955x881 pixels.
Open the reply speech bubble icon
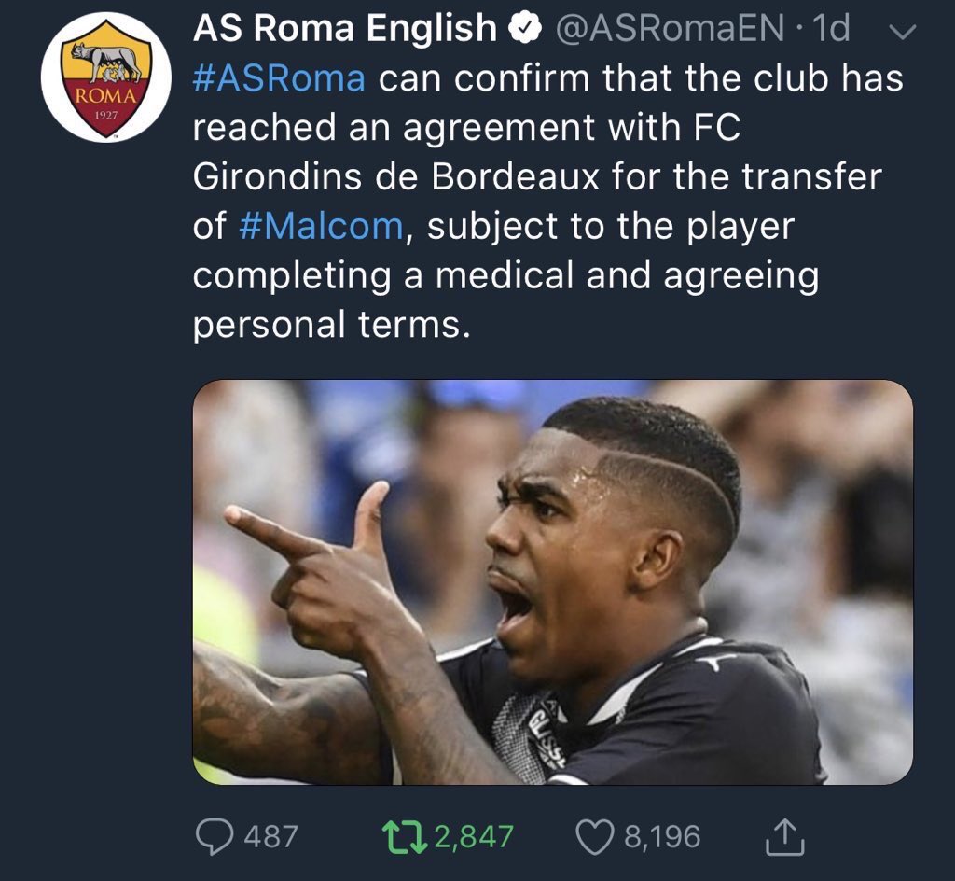(214, 837)
